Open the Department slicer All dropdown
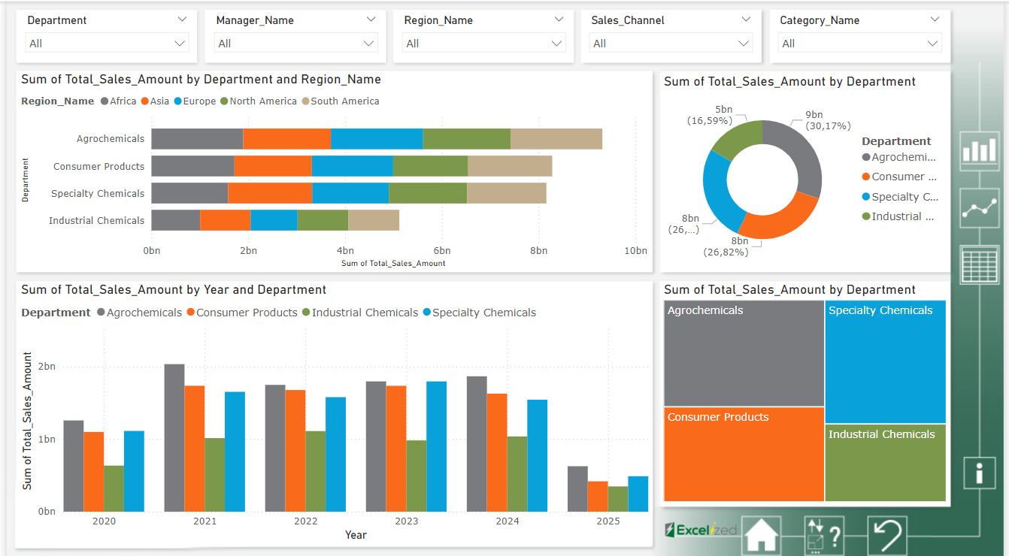 (x=107, y=44)
